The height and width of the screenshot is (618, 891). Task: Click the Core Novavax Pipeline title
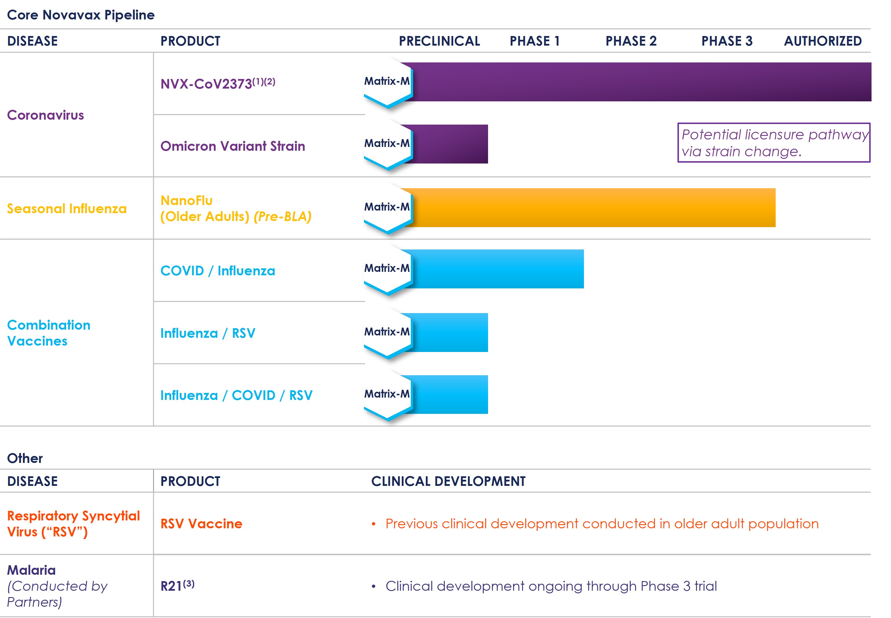click(80, 15)
